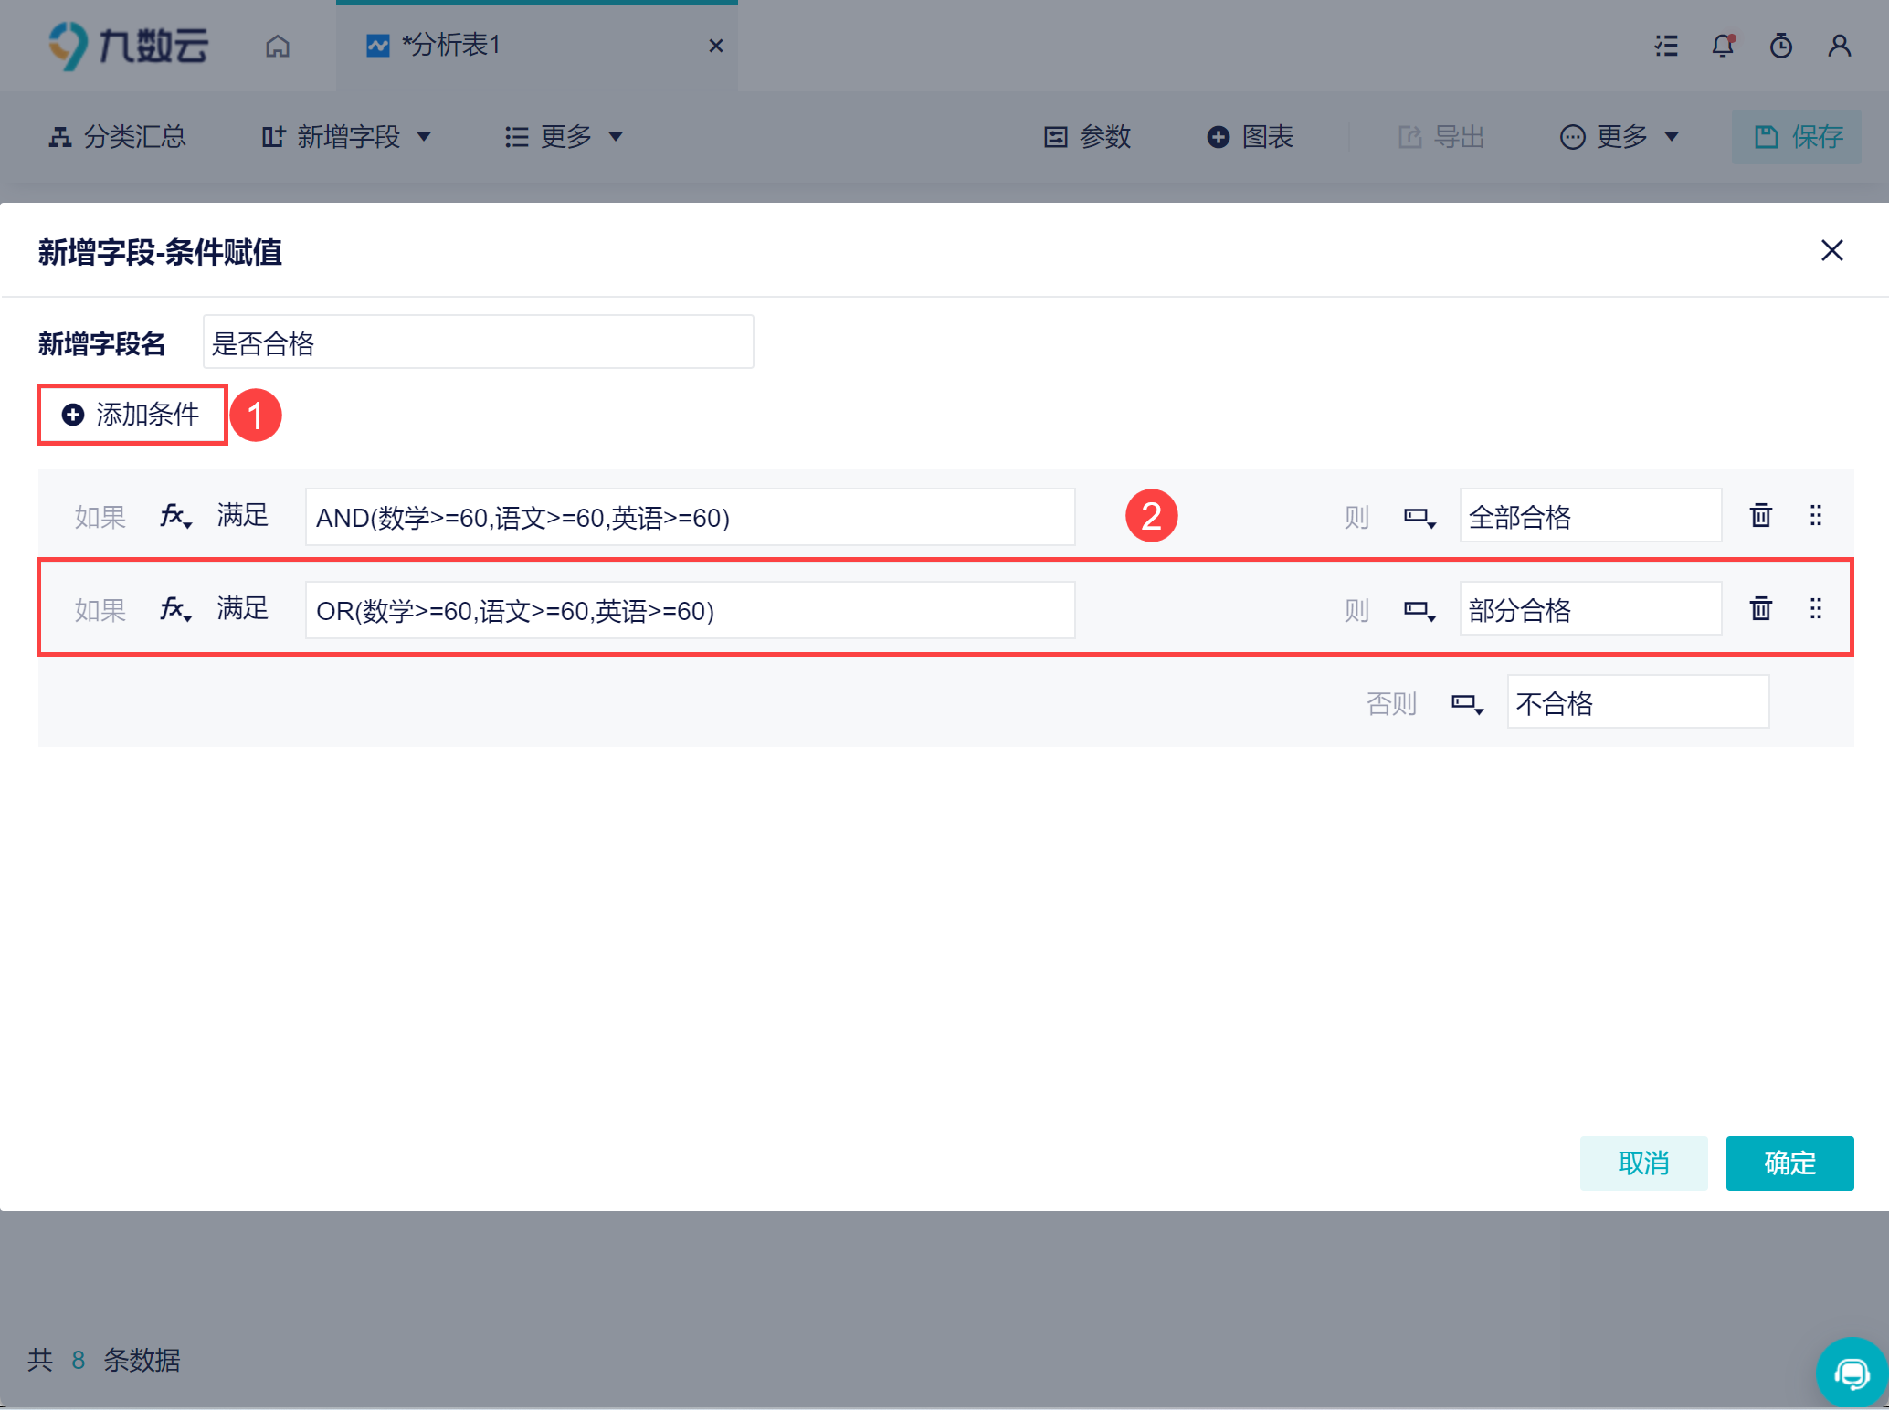Cancel the dialog with 取消
The image size is (1889, 1410).
click(1642, 1163)
